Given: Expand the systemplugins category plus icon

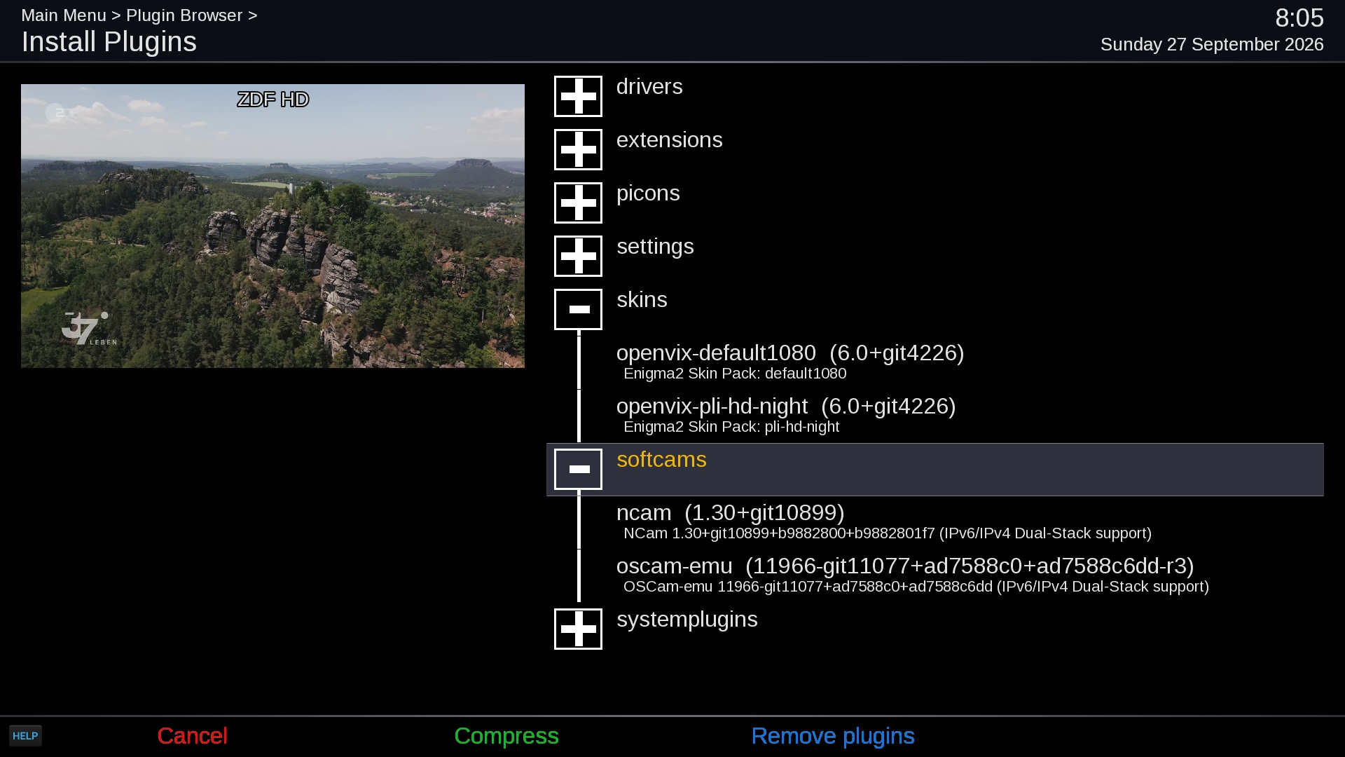Looking at the screenshot, I should coord(578,629).
